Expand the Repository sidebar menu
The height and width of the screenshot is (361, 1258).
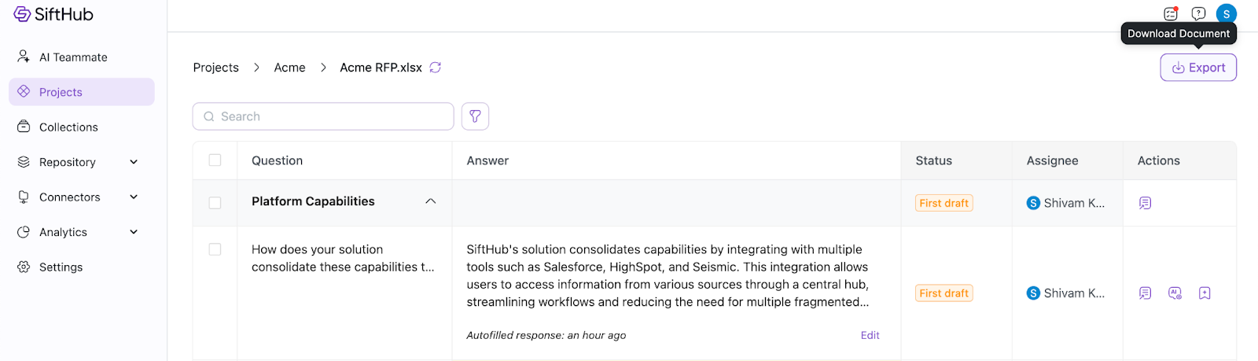(134, 162)
